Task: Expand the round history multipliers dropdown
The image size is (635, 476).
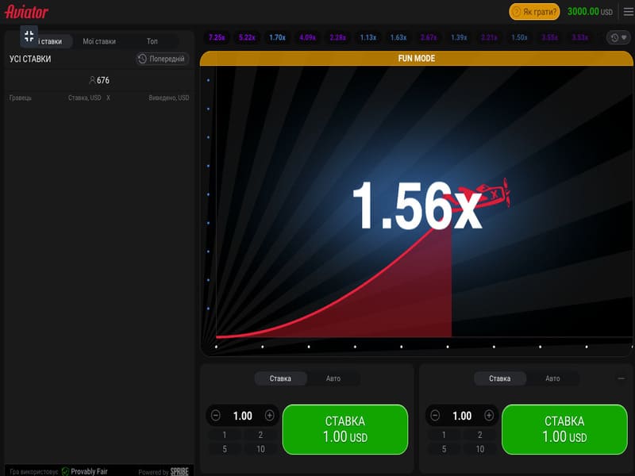Action: [x=618, y=37]
